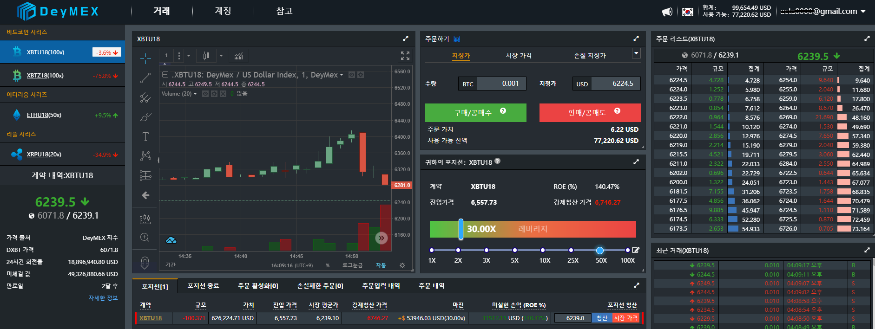Click the green 구매/공매수 buy button
This screenshot has width=875, height=329.
click(x=476, y=113)
